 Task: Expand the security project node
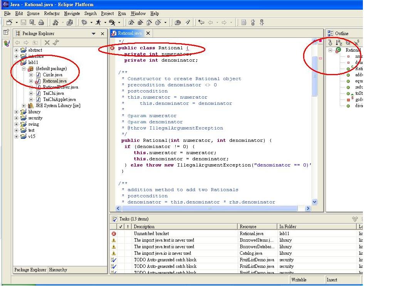pos(17,118)
